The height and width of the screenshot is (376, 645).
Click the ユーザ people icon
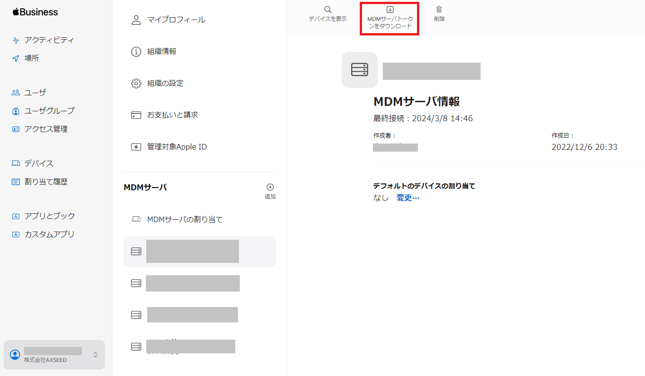(x=16, y=93)
